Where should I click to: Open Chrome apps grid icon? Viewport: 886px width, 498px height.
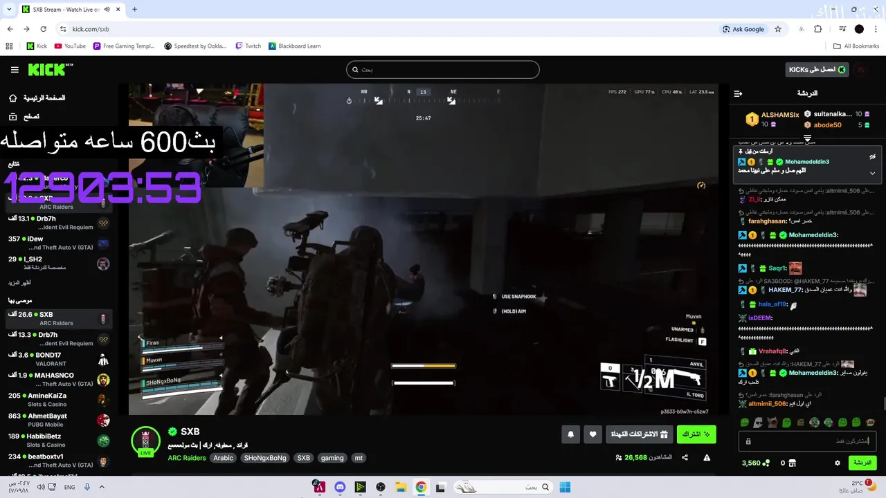(9, 46)
